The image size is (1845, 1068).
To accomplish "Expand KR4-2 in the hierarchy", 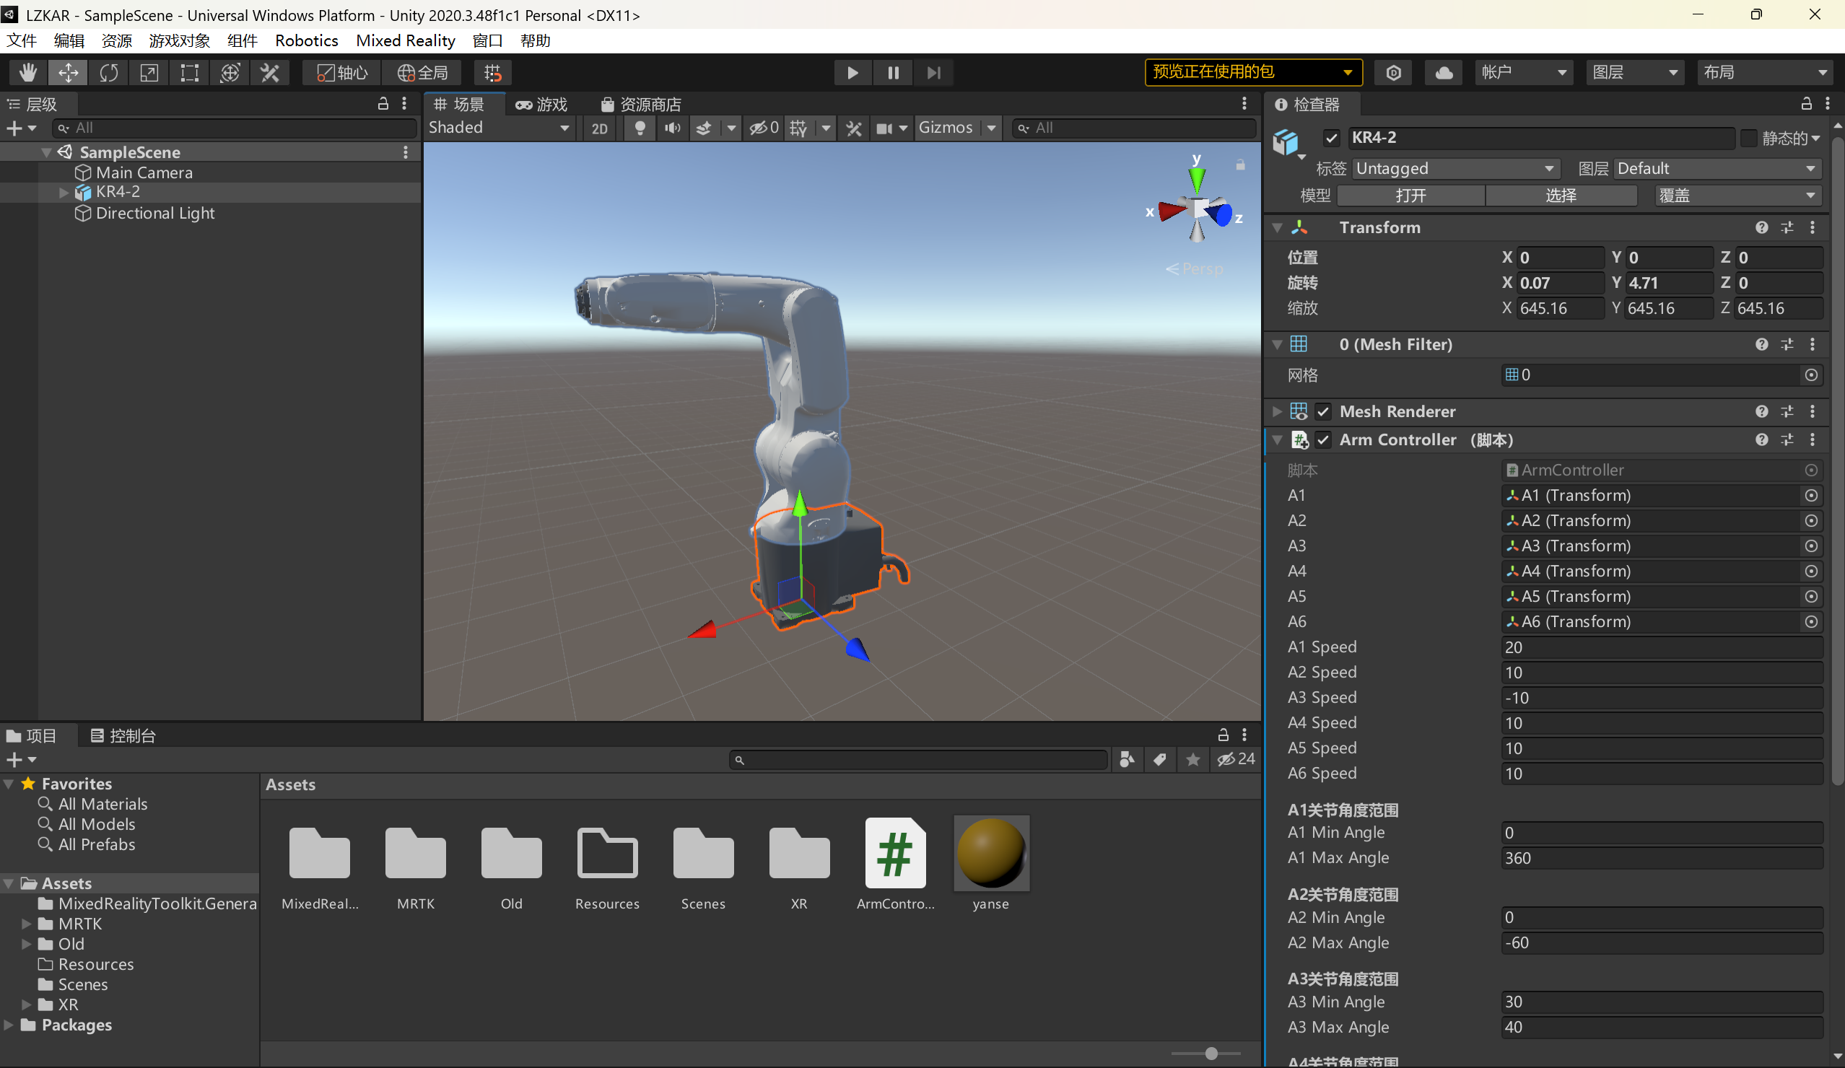I will click(x=64, y=193).
